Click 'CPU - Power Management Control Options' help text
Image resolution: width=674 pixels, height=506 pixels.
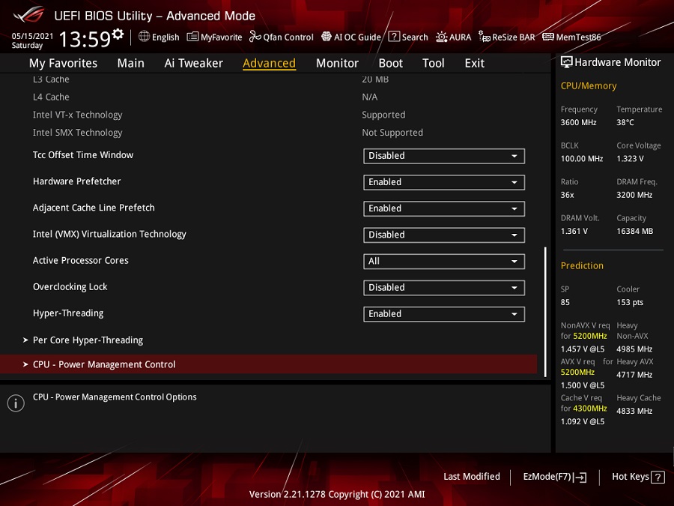click(x=115, y=397)
